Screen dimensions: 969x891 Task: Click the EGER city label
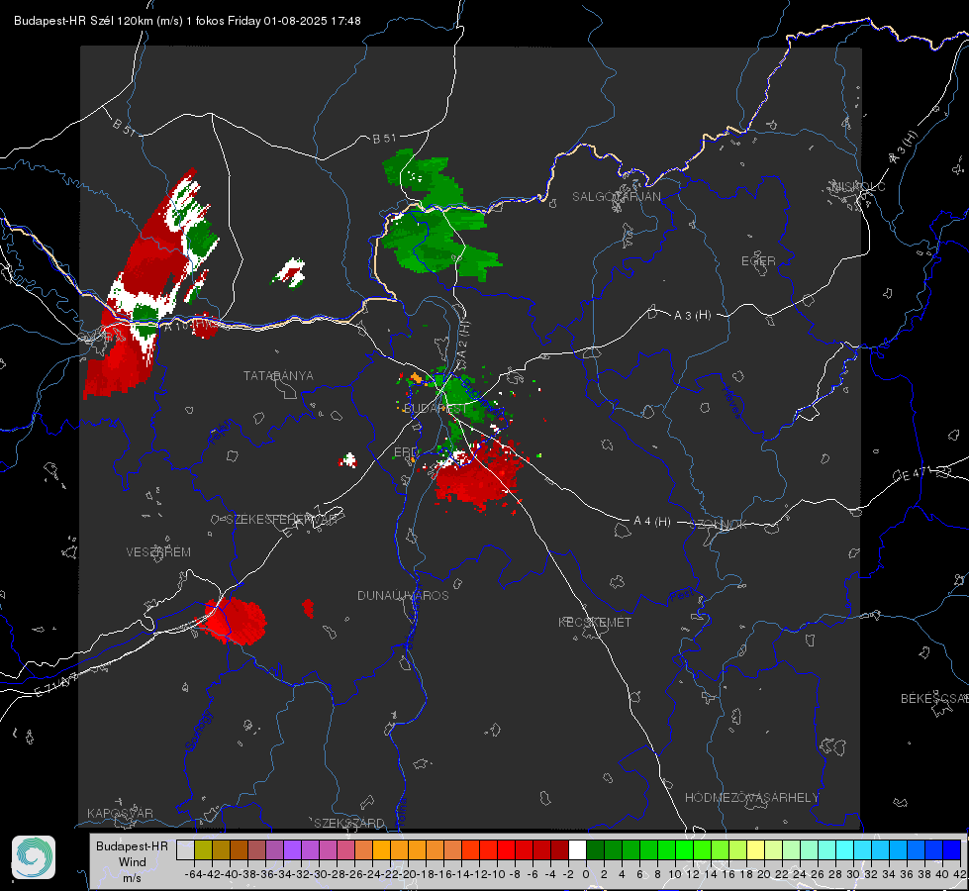coord(758,261)
